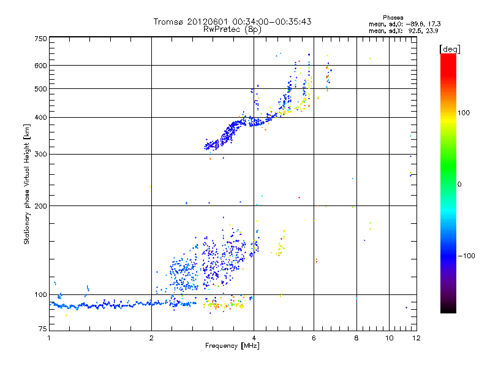Click the x-axis tick label '2'

[x=151, y=338]
